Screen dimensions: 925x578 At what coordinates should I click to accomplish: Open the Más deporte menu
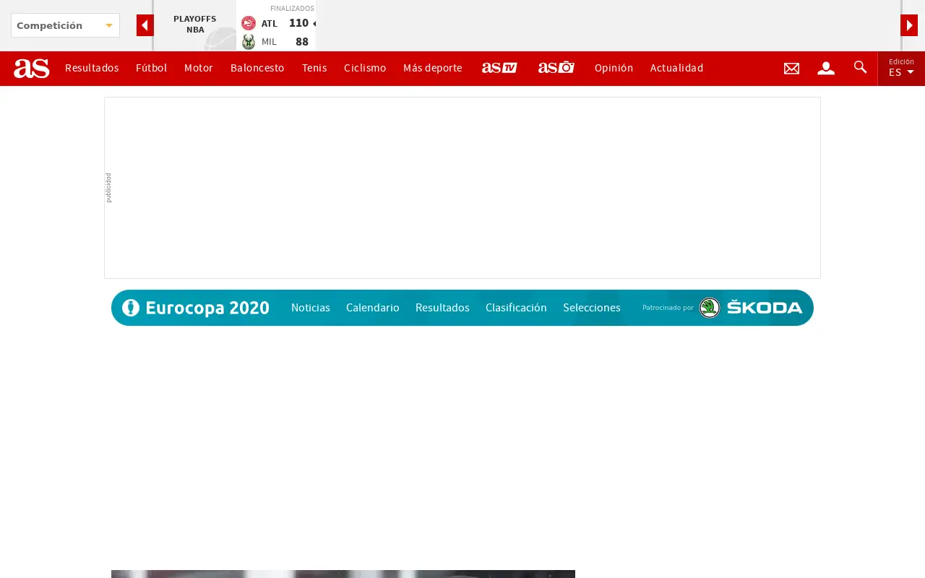[433, 68]
